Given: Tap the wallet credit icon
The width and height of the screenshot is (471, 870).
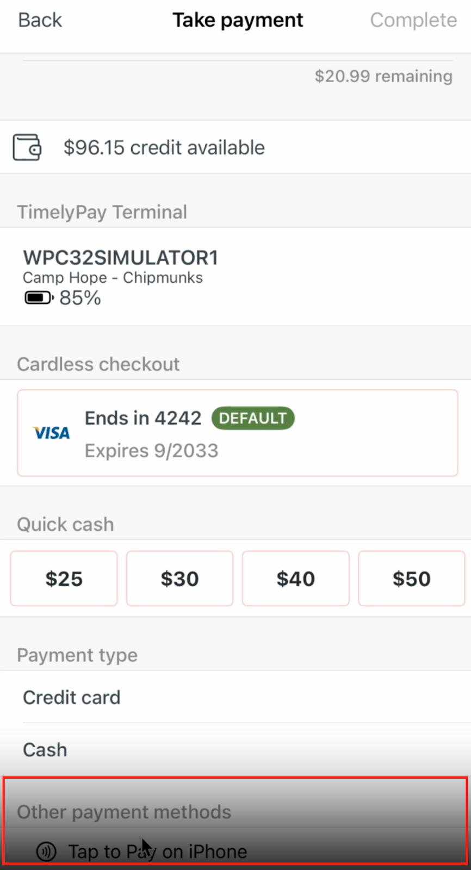Looking at the screenshot, I should pos(27,147).
